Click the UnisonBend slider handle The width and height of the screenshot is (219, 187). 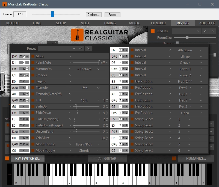(x=76, y=132)
